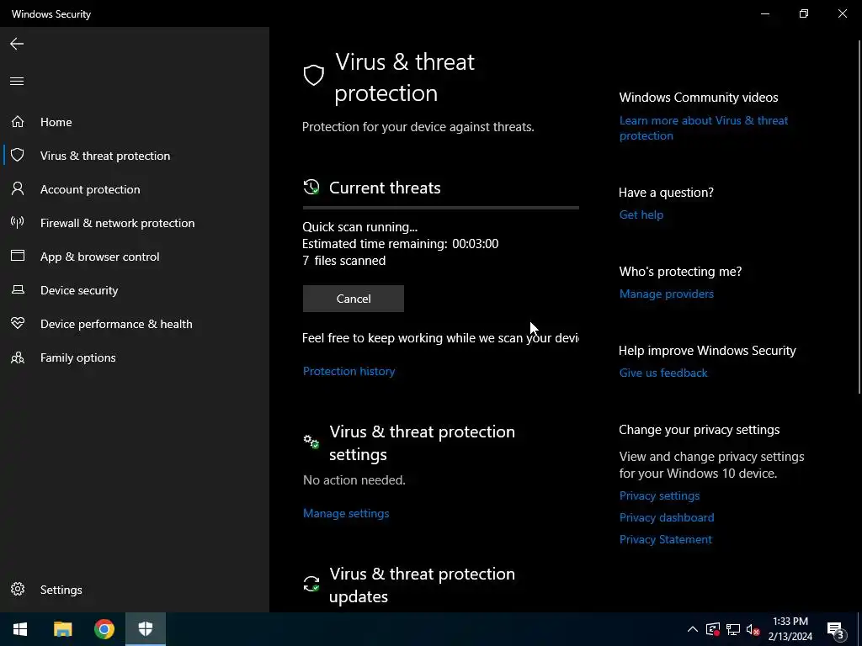This screenshot has height=646, width=862.
Task: Click the Get help link
Action: click(641, 214)
